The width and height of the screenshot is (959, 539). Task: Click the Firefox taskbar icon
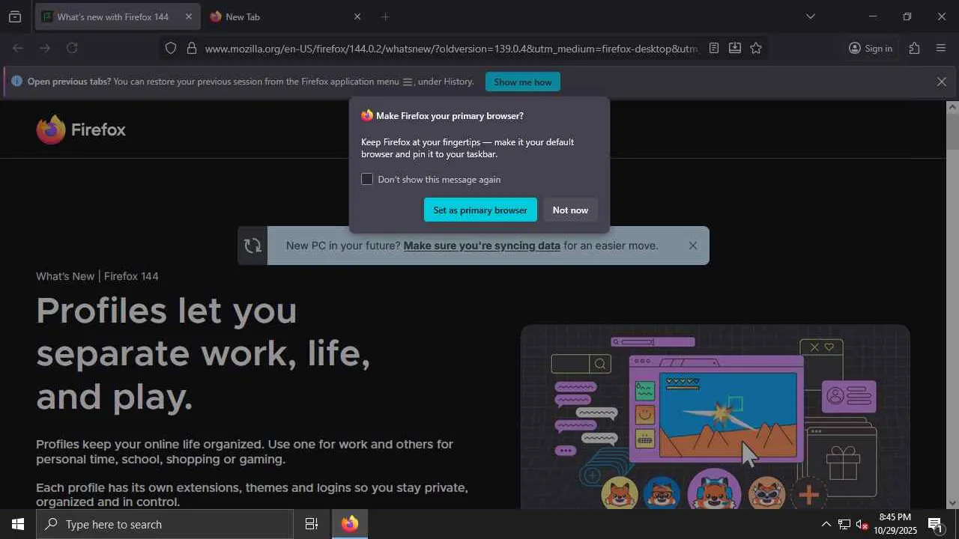point(350,524)
